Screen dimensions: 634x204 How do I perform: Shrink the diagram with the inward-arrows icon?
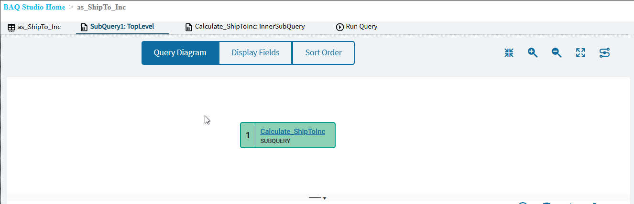point(509,53)
